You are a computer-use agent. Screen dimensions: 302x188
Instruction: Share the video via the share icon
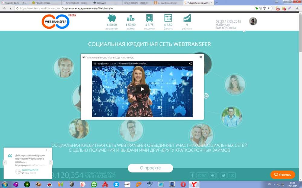tap(190, 63)
